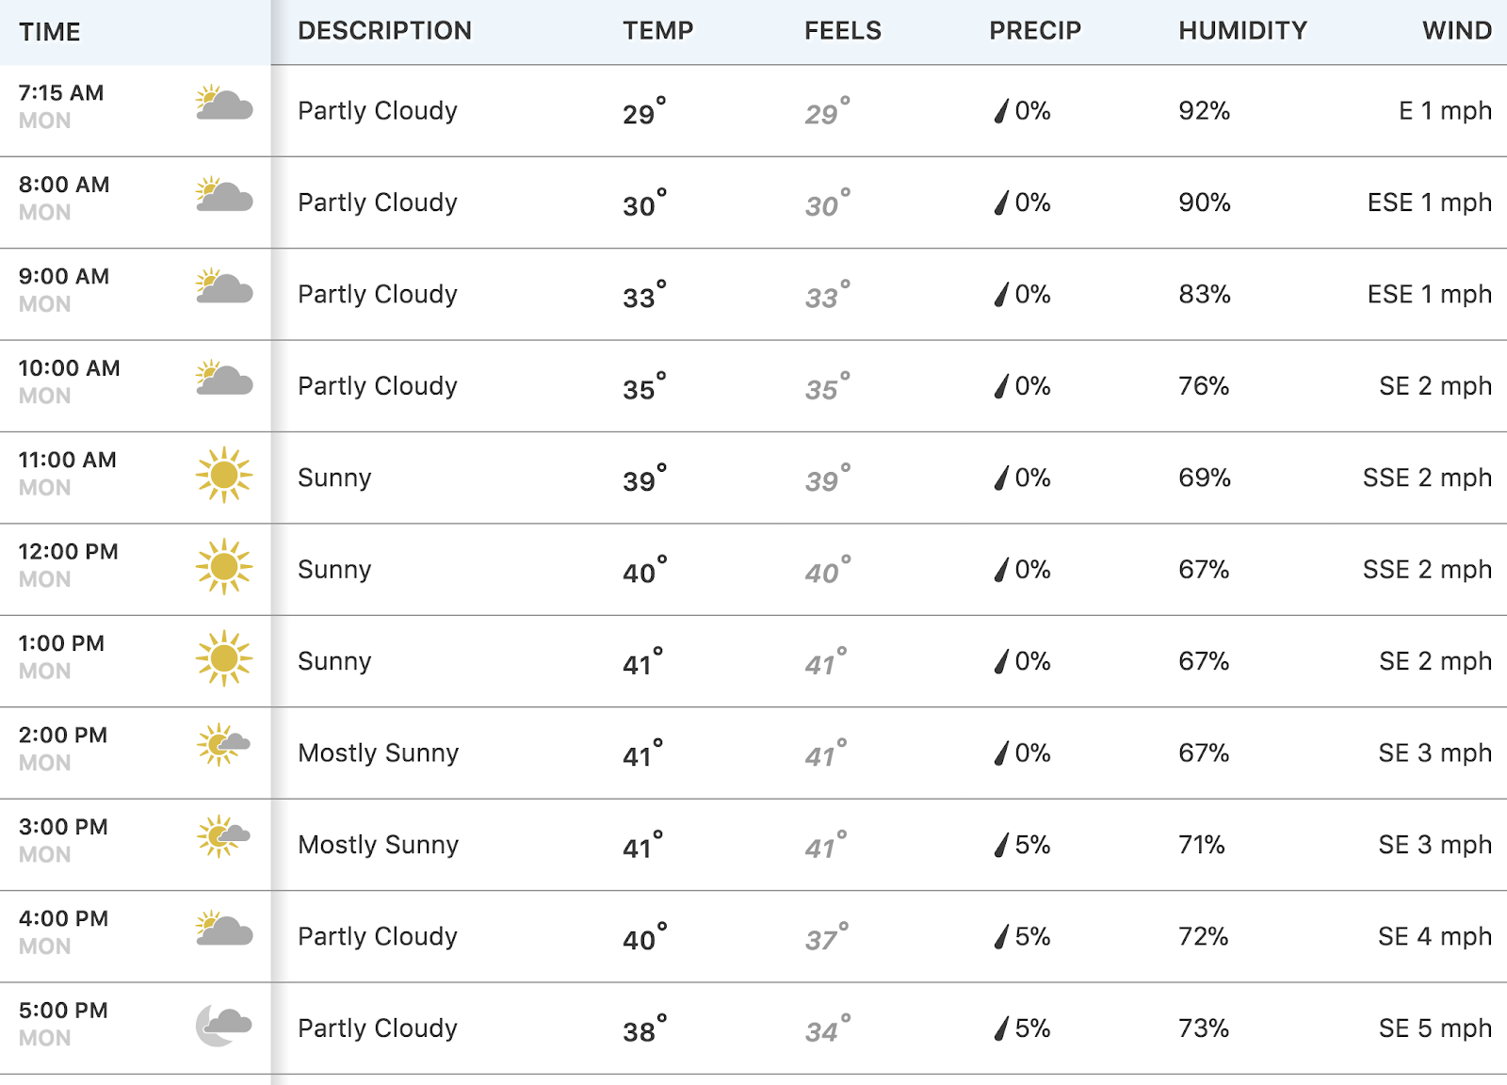Click the mostly sunny icon for 3:00 PM

[x=223, y=835]
